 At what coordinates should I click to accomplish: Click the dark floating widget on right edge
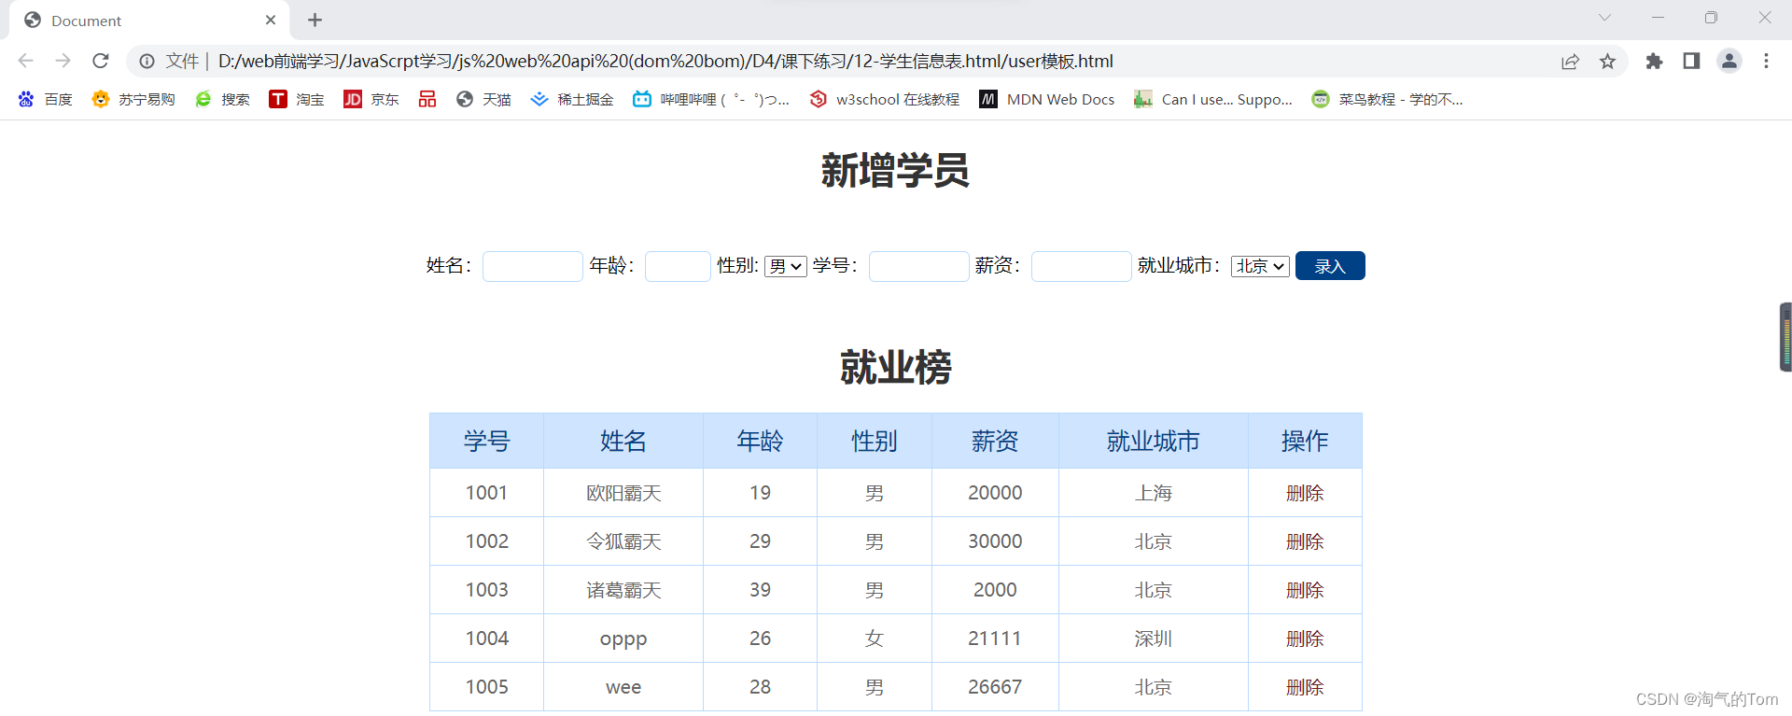1785,337
